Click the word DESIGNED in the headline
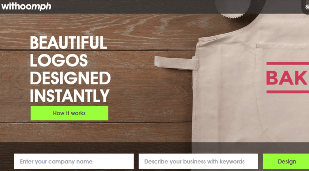This screenshot has width=309, height=171. pos(71,78)
